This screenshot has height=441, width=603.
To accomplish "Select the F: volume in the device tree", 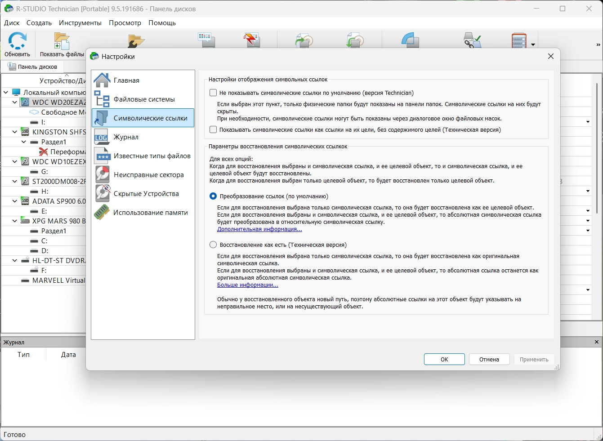I will pos(44,270).
